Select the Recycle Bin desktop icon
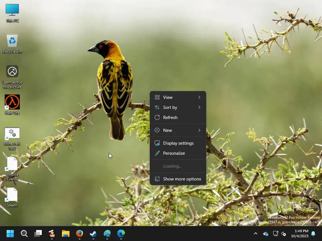322x241 pixels. coord(12,44)
